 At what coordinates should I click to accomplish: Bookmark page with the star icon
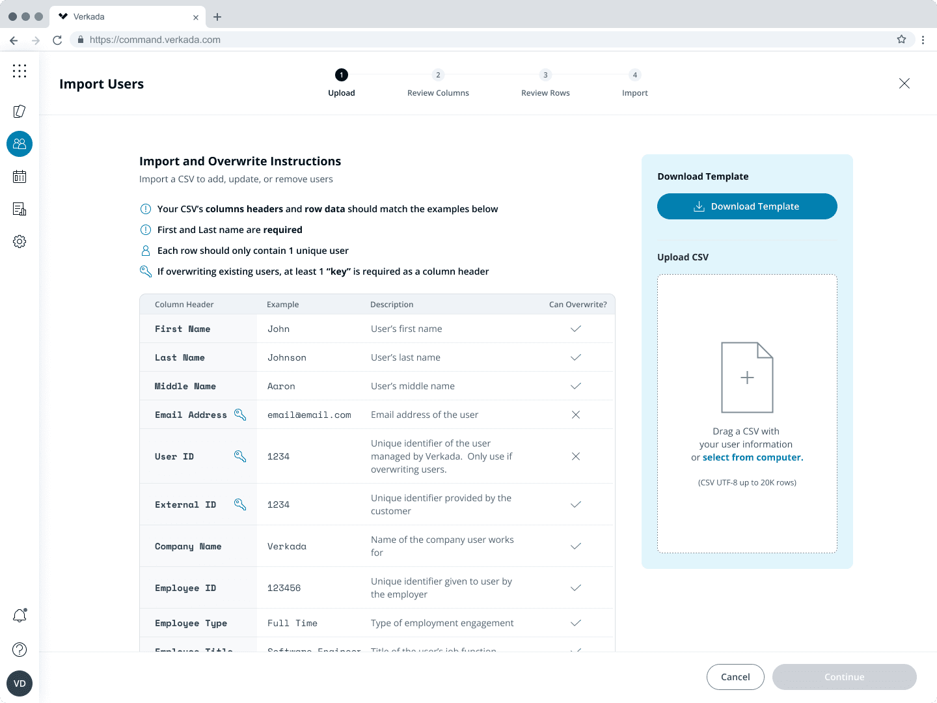(901, 40)
